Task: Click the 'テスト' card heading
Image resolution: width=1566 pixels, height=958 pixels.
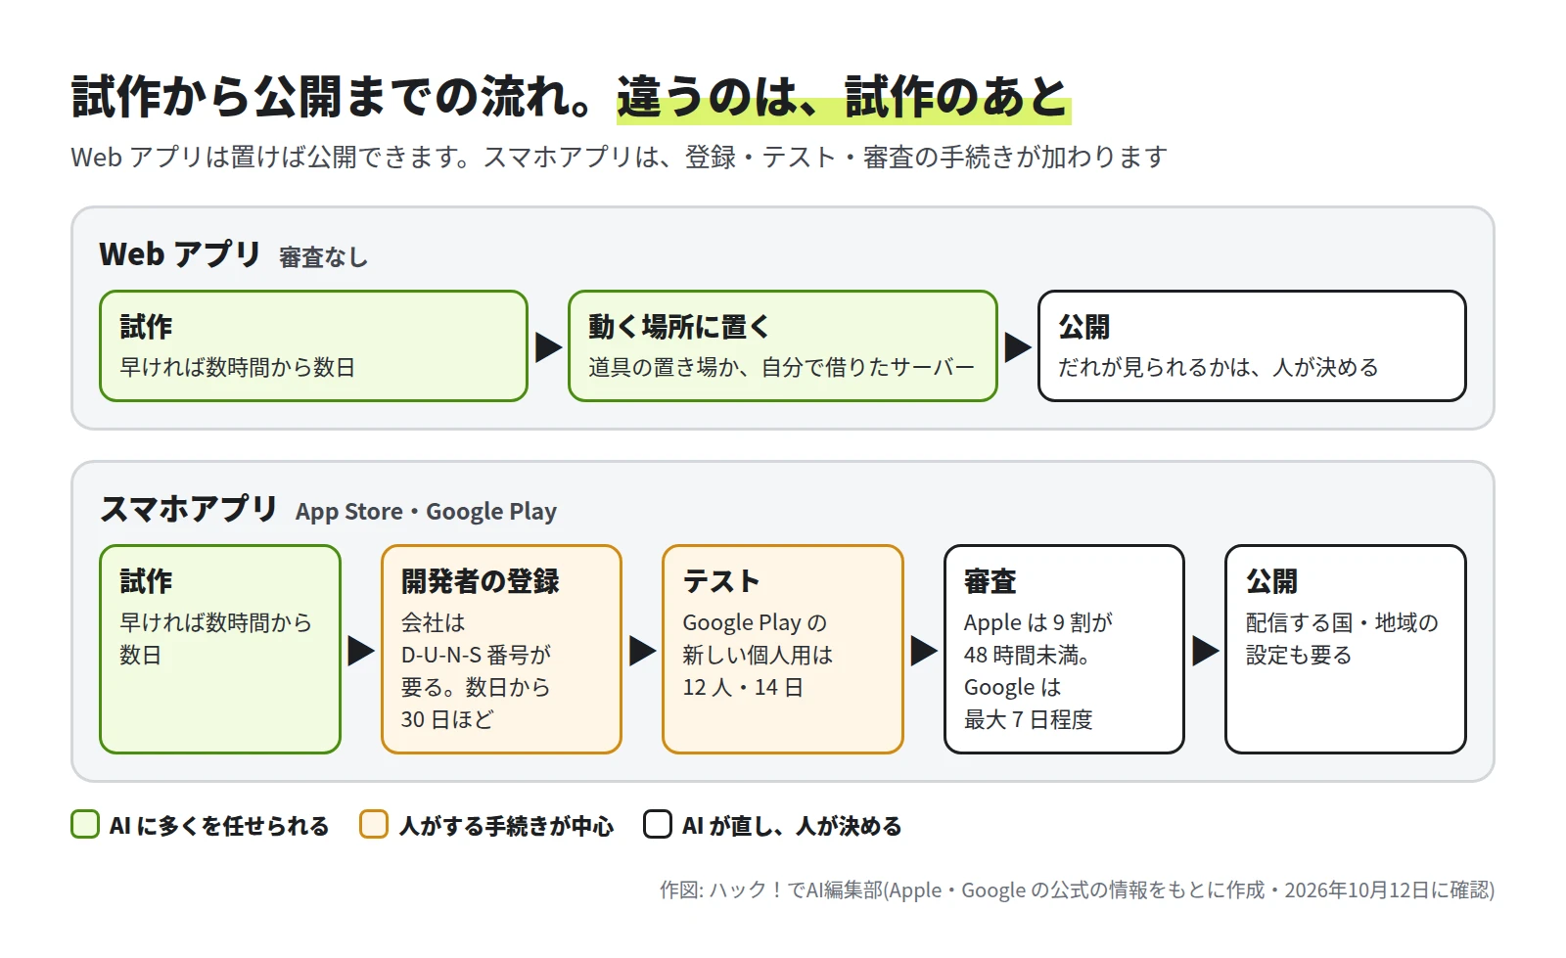Action: click(x=721, y=581)
